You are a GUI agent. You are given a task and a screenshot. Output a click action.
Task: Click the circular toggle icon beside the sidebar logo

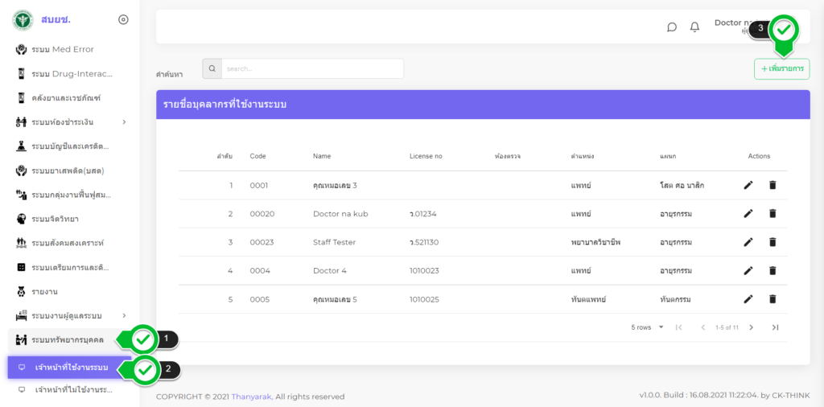point(123,20)
